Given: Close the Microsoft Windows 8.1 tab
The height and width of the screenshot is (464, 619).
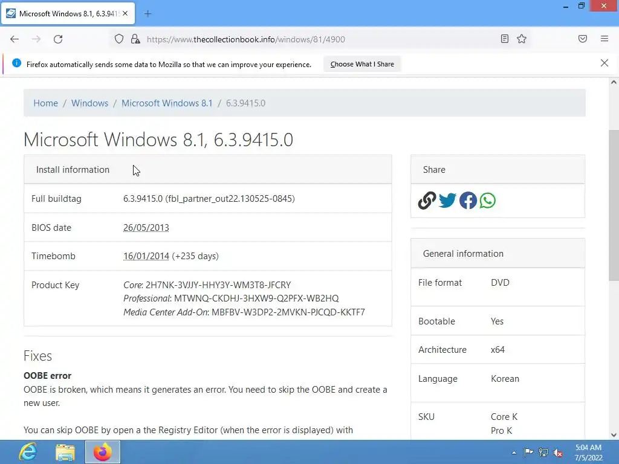Looking at the screenshot, I should (x=125, y=13).
